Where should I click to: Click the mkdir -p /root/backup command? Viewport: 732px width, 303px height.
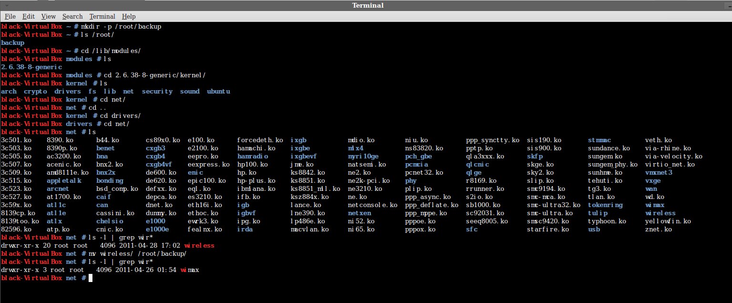[121, 26]
